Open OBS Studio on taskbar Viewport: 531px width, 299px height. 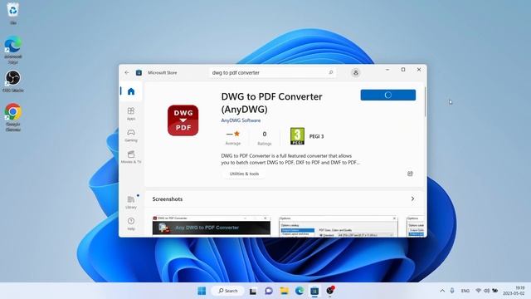[330, 291]
